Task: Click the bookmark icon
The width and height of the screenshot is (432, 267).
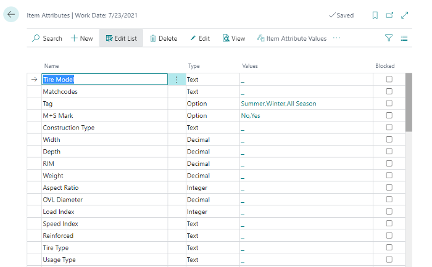Action: pos(375,15)
